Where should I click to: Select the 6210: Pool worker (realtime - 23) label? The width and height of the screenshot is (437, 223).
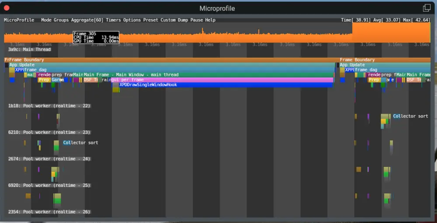pos(49,132)
